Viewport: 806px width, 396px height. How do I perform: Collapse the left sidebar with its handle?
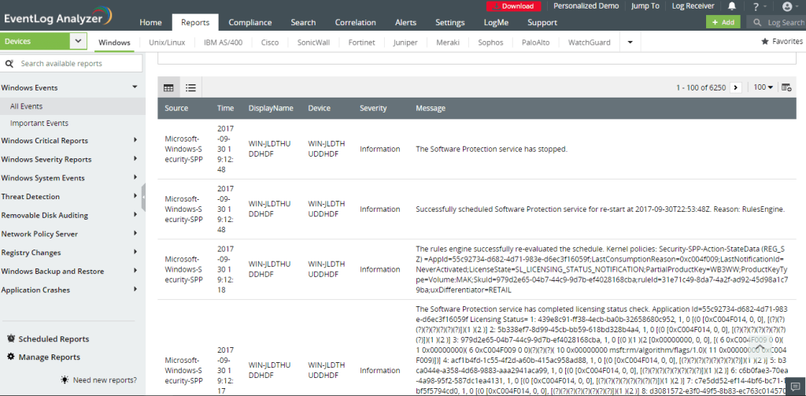[x=144, y=201]
